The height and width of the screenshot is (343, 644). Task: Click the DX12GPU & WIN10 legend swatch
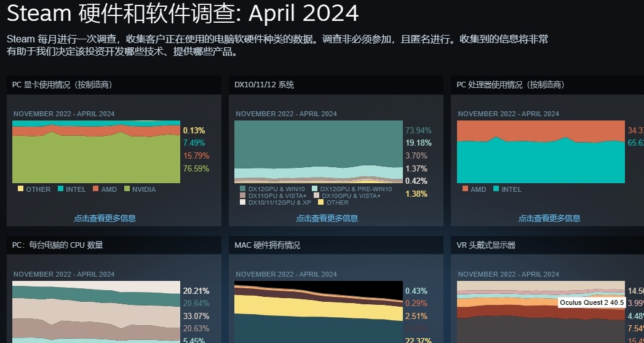(243, 189)
